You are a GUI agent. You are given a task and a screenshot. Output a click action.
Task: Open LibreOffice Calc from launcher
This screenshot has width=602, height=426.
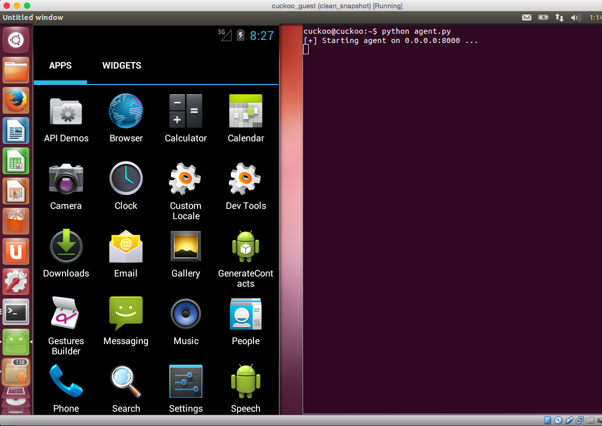coord(16,161)
